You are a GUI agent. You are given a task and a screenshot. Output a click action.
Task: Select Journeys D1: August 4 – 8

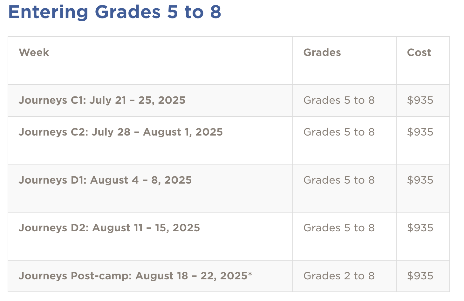(105, 180)
